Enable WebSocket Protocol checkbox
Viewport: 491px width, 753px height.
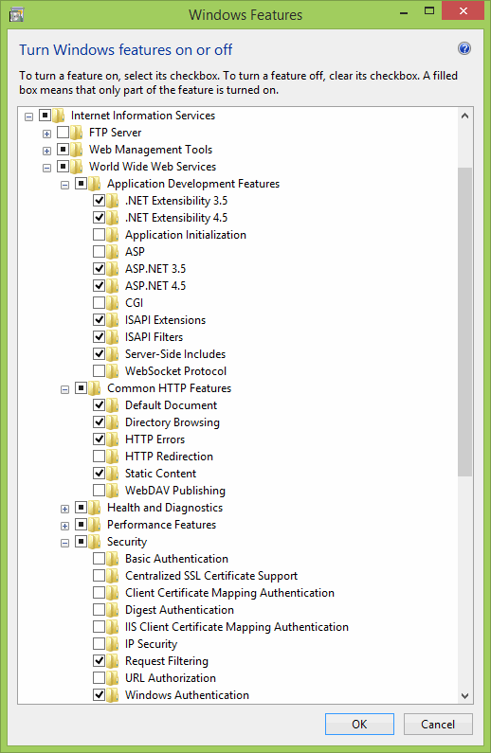[99, 370]
